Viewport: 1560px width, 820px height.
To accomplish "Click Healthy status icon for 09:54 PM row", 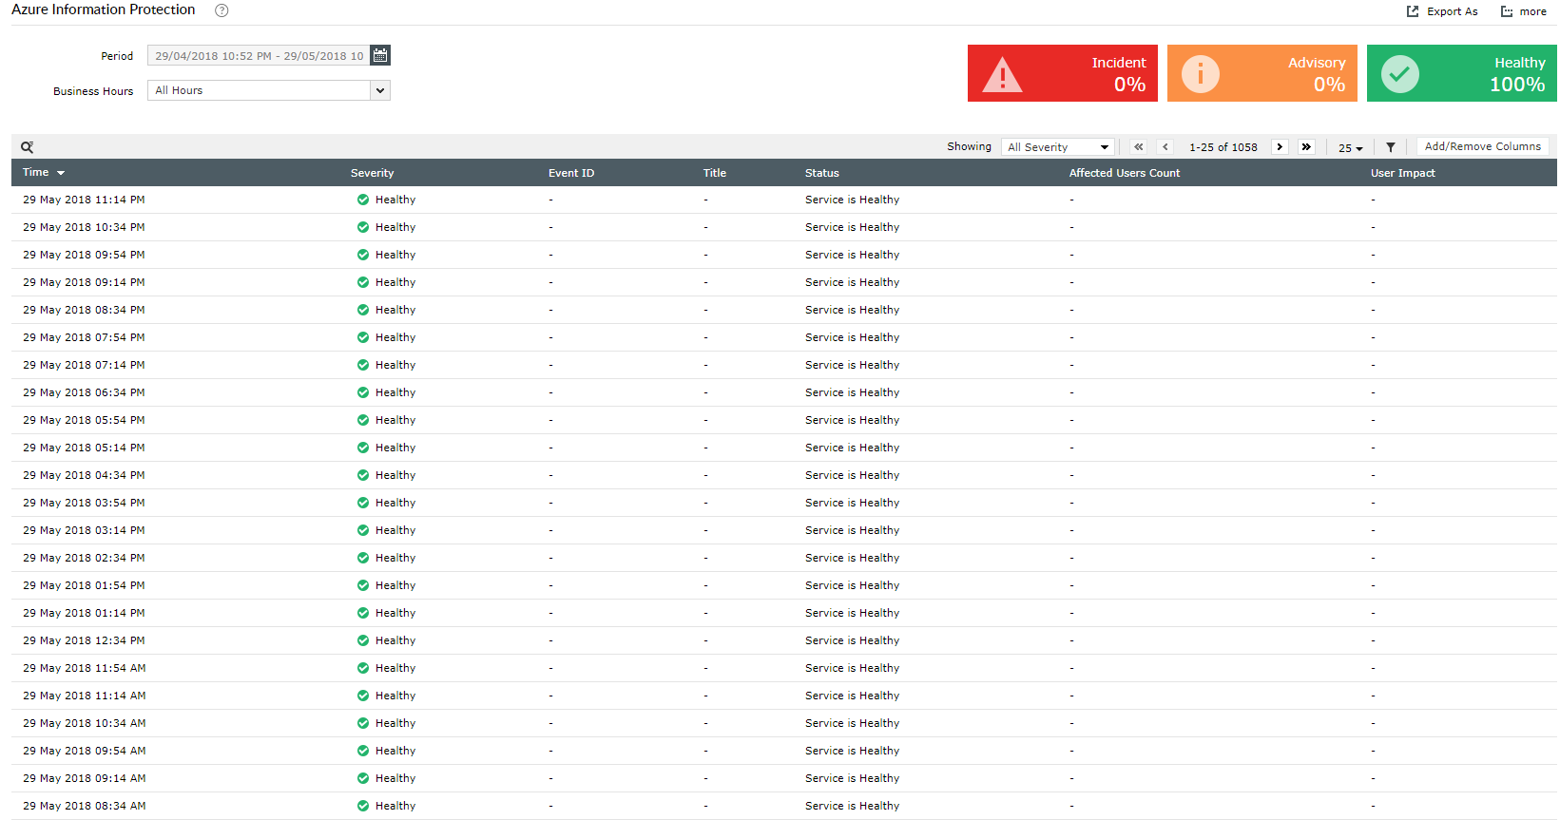I will click(x=363, y=255).
